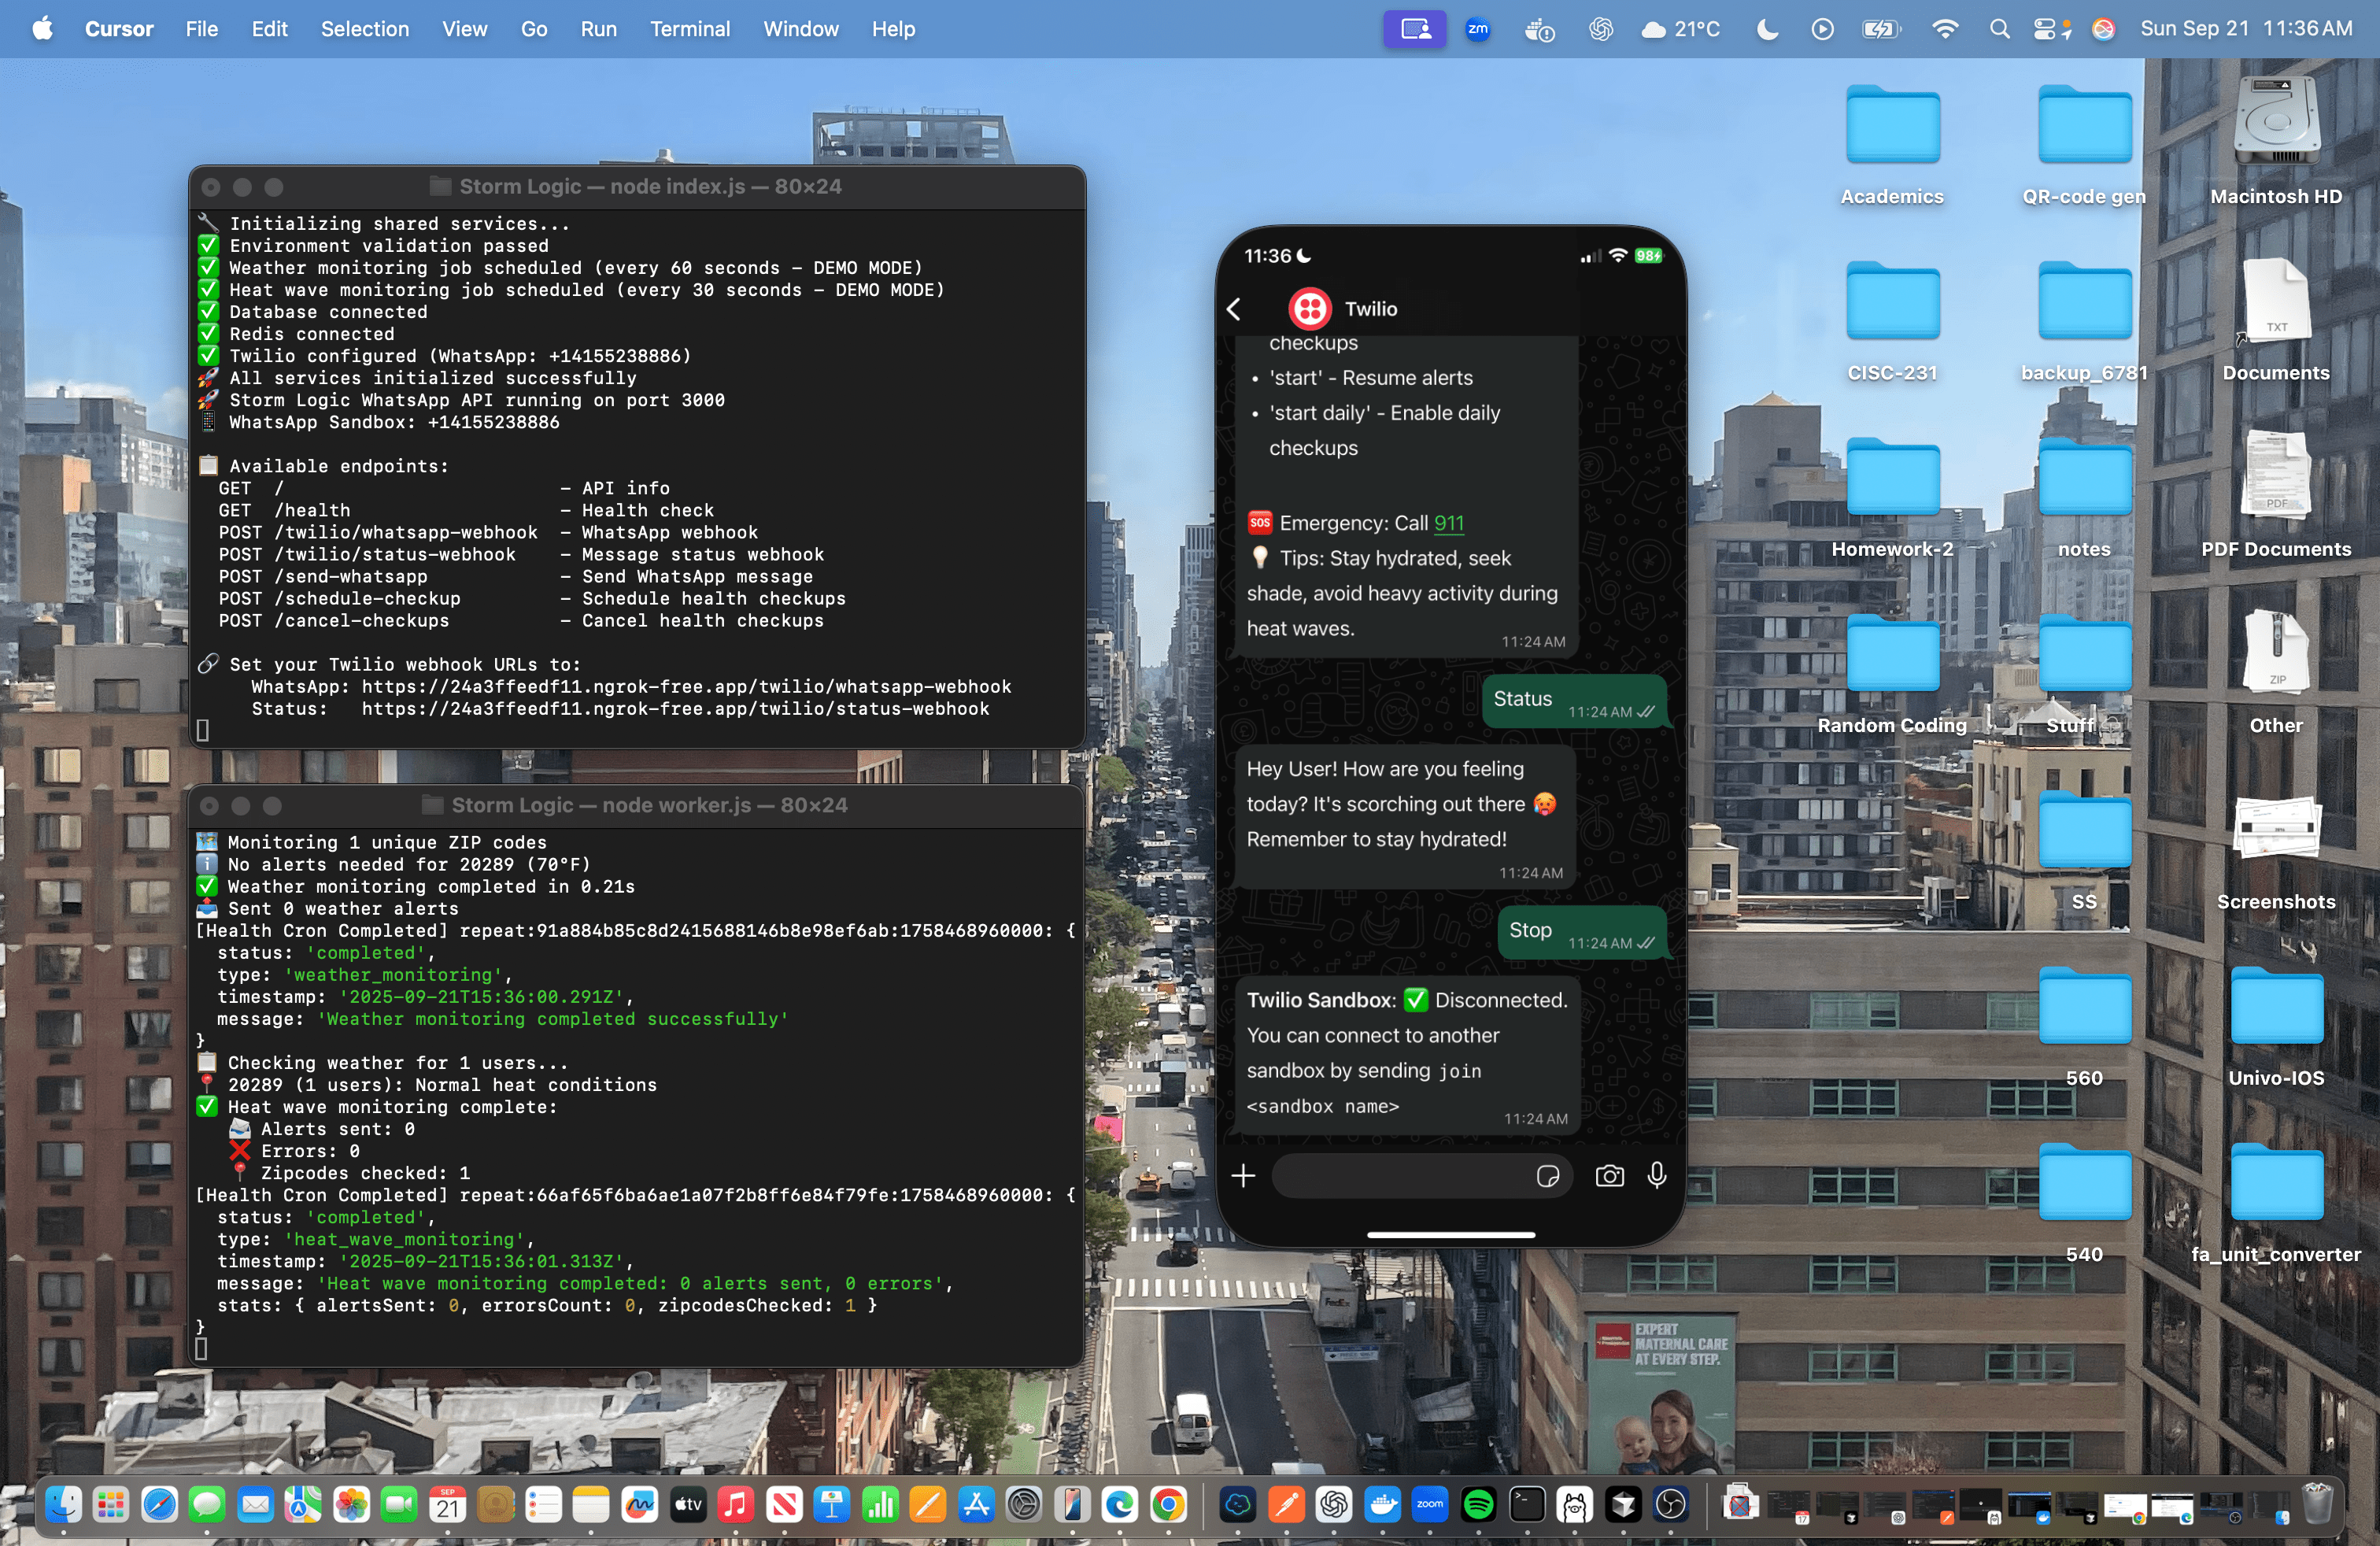Screen dimensions: 2380x1546
Task: Open the Terminal menu
Action: (x=689, y=29)
